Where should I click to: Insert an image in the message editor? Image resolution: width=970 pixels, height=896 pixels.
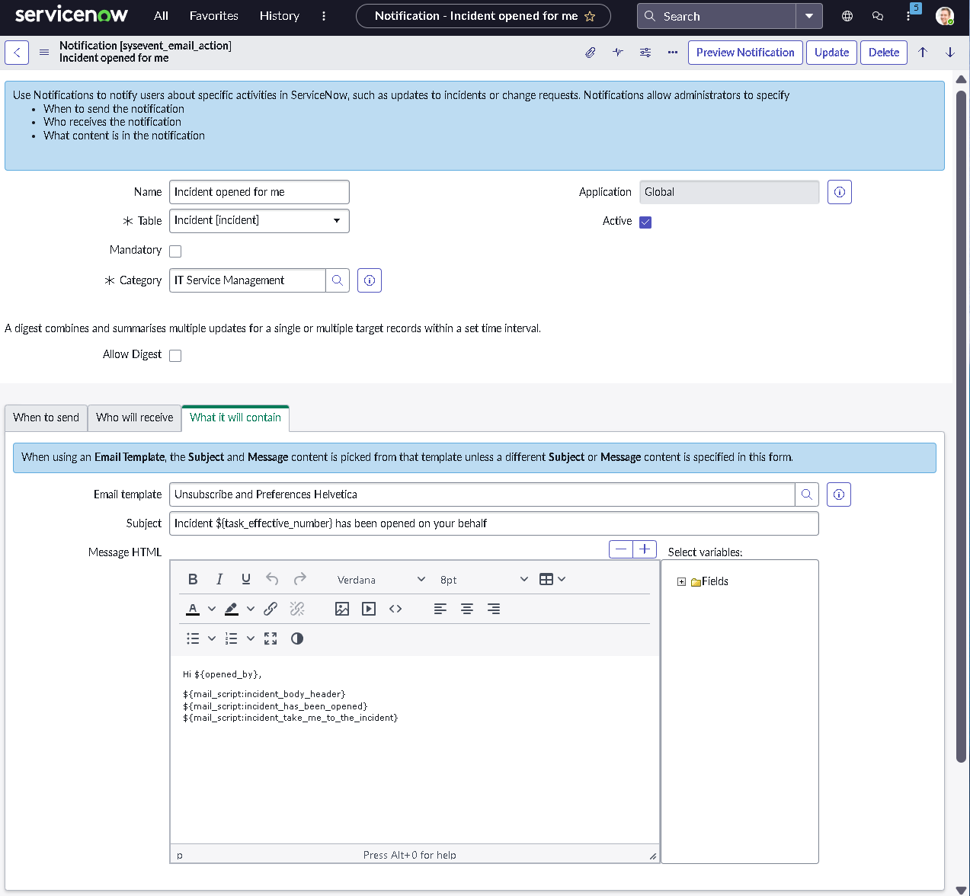pyautogui.click(x=341, y=608)
